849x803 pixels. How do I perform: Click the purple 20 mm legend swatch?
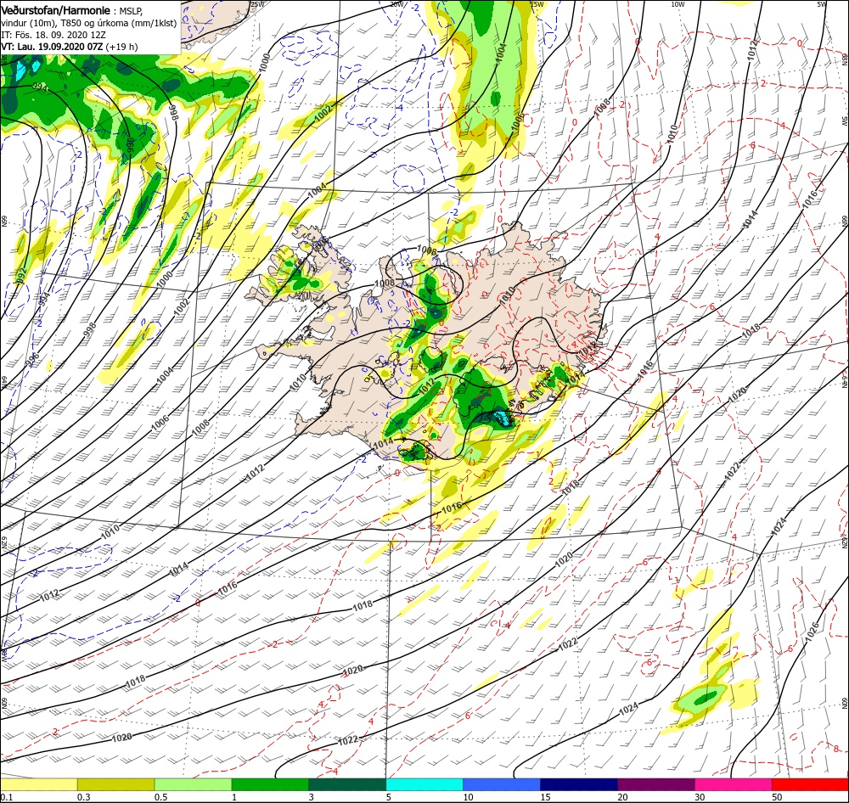coord(655,784)
